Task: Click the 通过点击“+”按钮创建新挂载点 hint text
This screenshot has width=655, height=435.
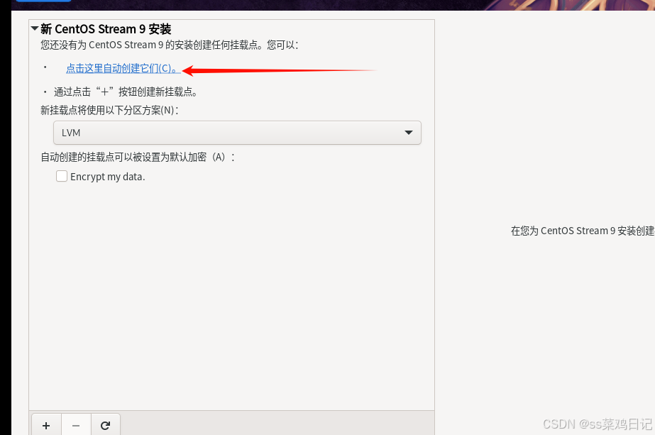Action: pos(126,92)
